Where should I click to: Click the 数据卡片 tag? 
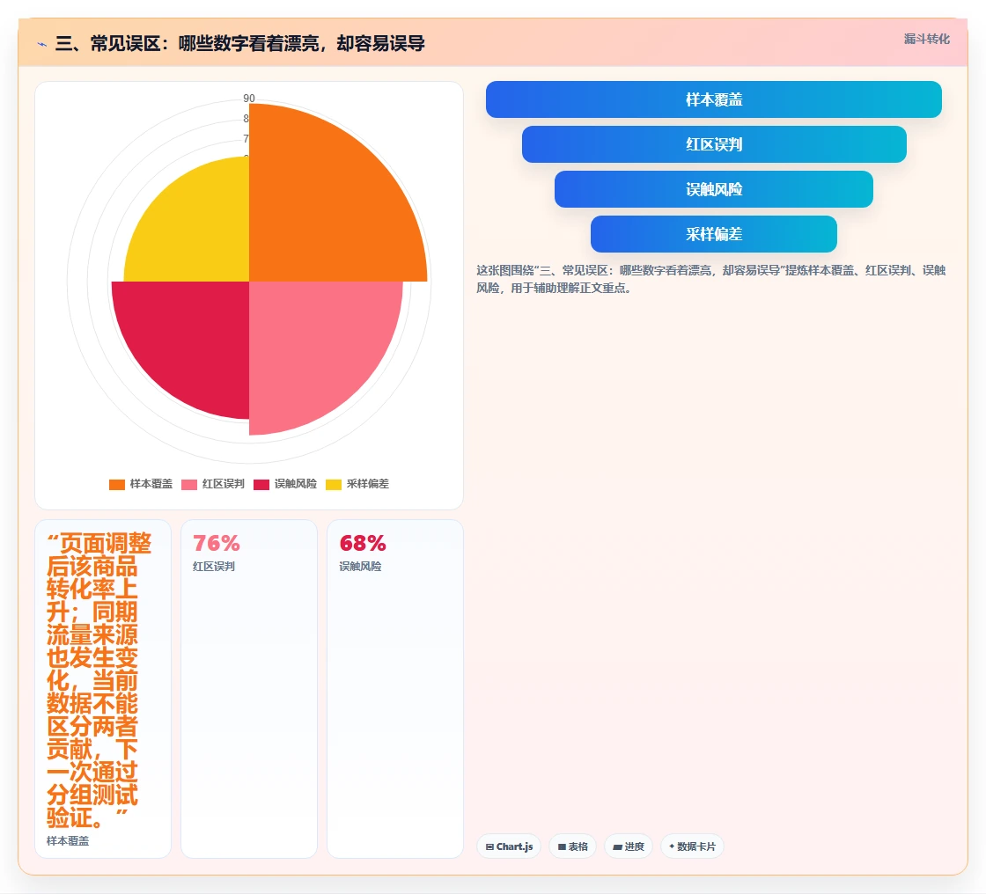pyautogui.click(x=692, y=846)
